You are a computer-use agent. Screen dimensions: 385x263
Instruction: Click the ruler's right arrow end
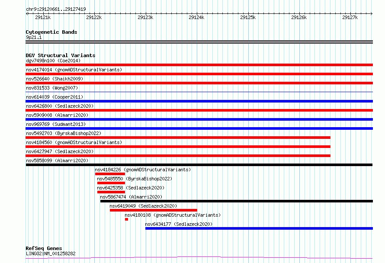click(372, 13)
